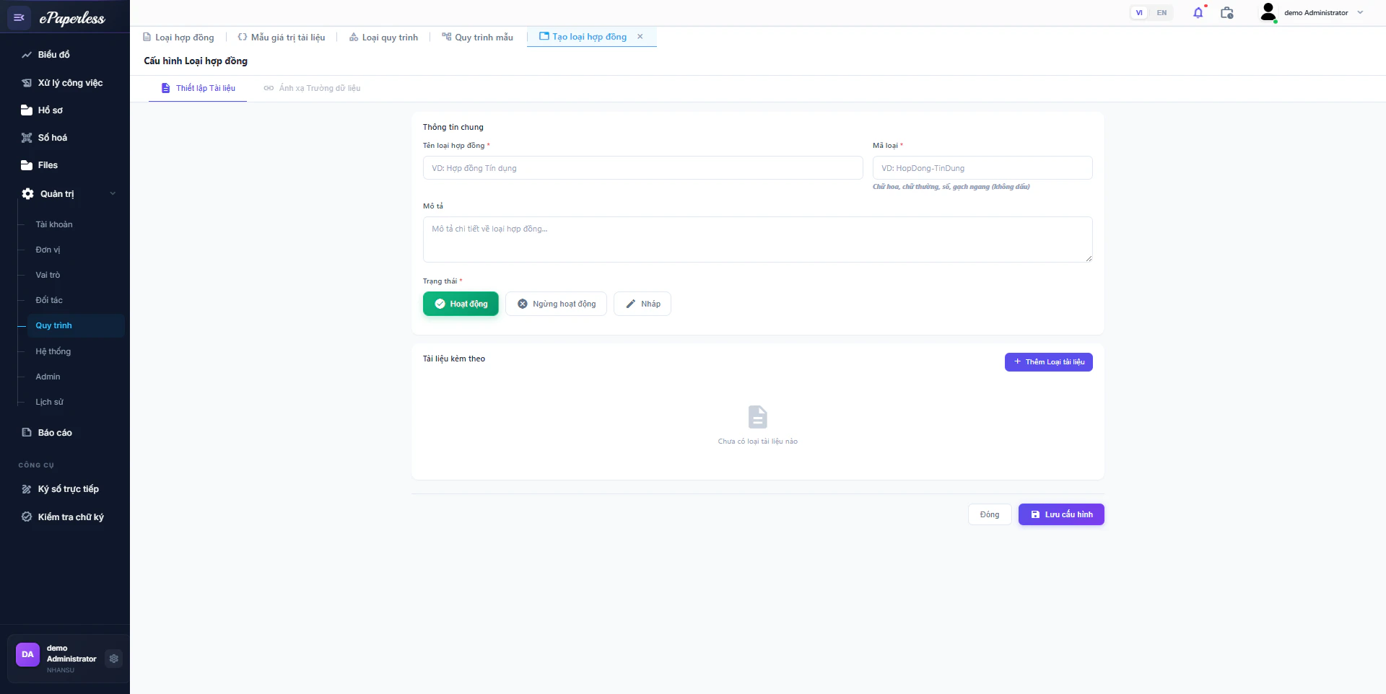Focus the Mô tả textarea

coord(757,240)
